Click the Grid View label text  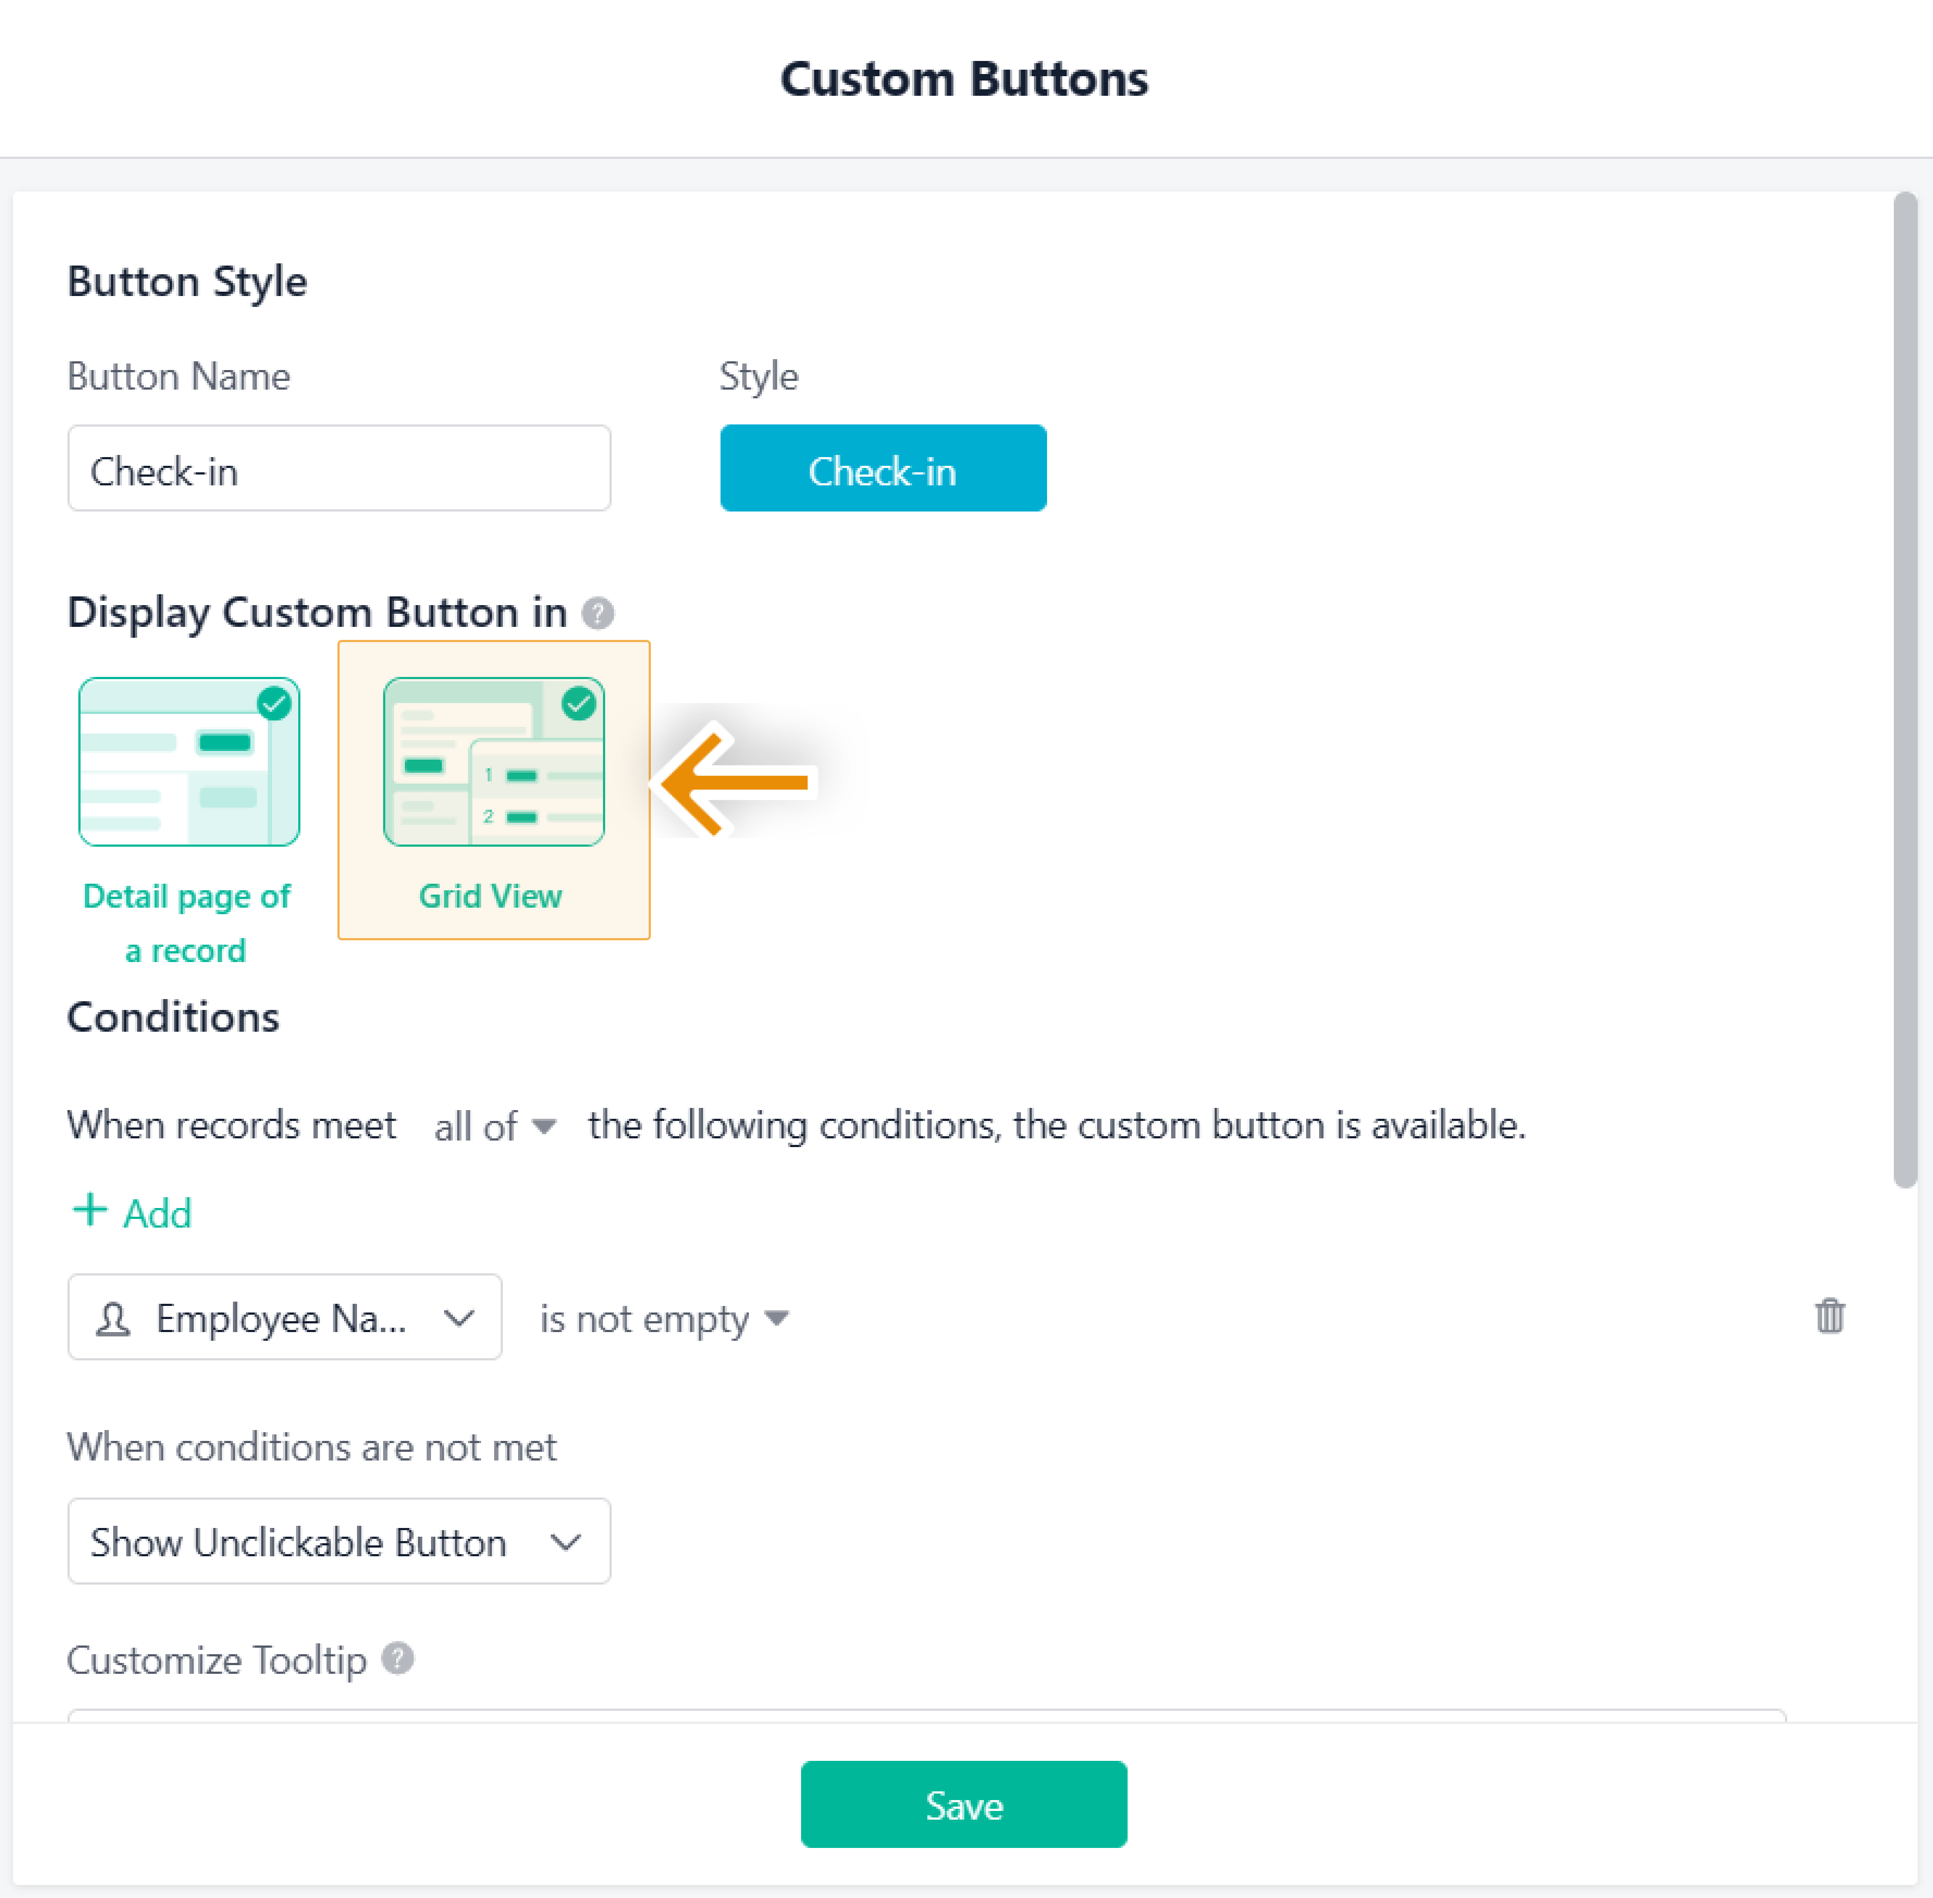click(489, 896)
